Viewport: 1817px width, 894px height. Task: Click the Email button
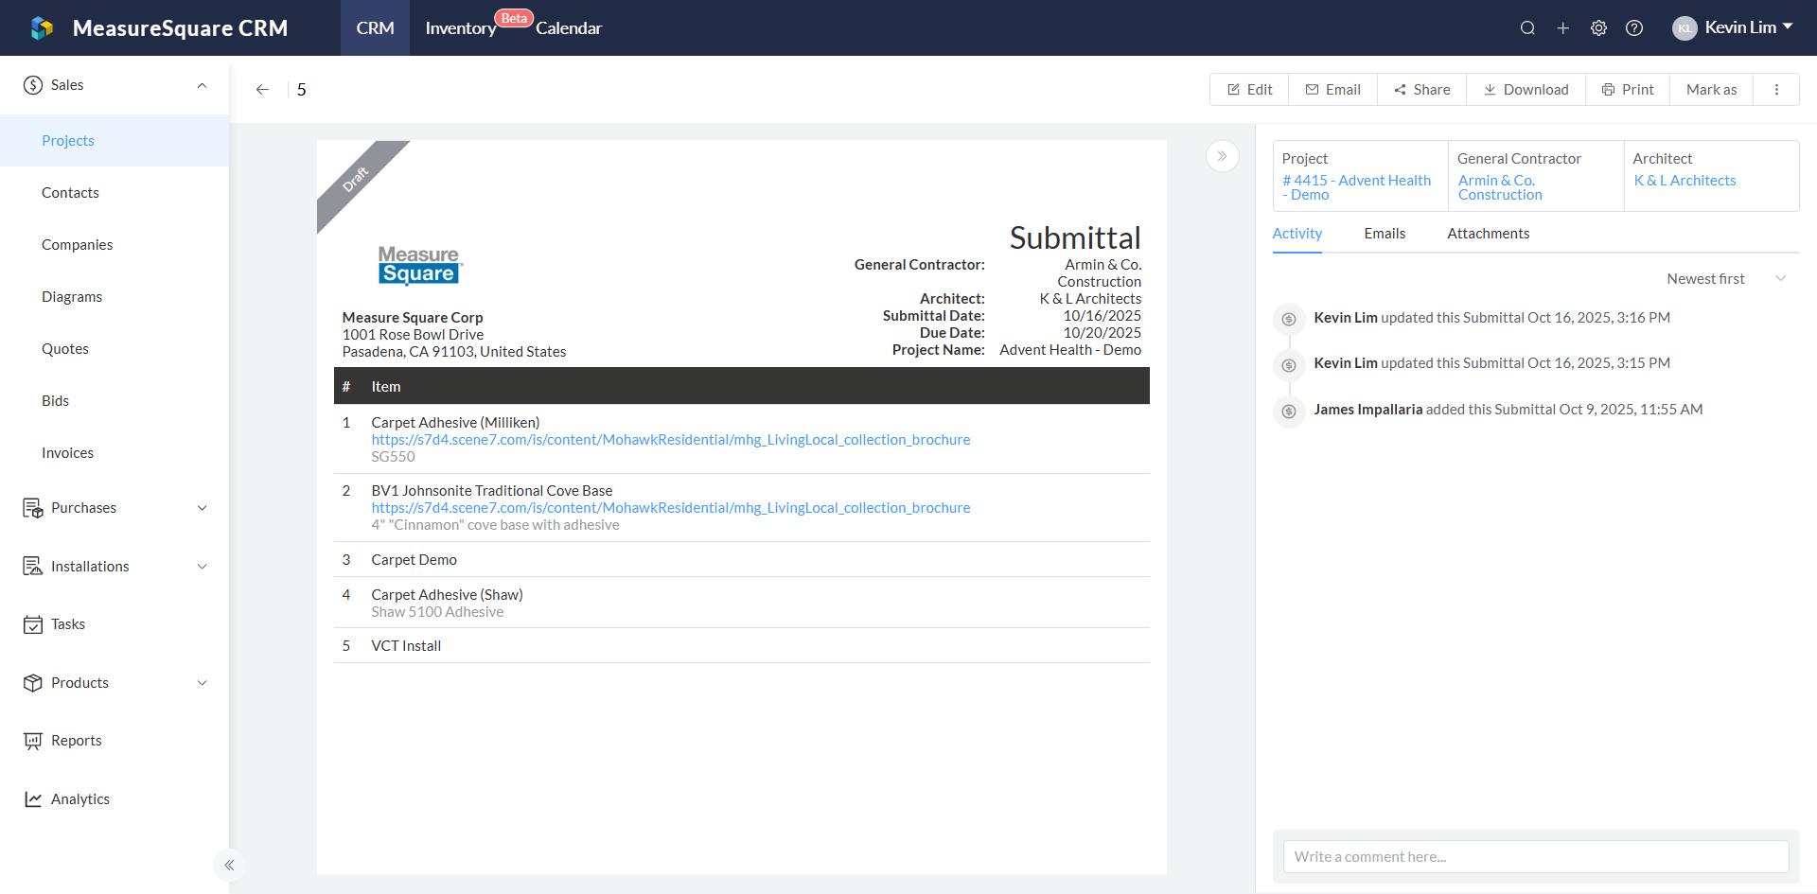[1332, 90]
